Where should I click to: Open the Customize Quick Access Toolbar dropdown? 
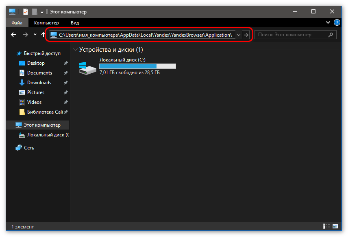click(x=42, y=12)
